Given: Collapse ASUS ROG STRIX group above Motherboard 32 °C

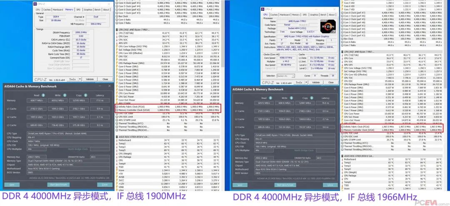Looking at the screenshot, I should [342, 156].
